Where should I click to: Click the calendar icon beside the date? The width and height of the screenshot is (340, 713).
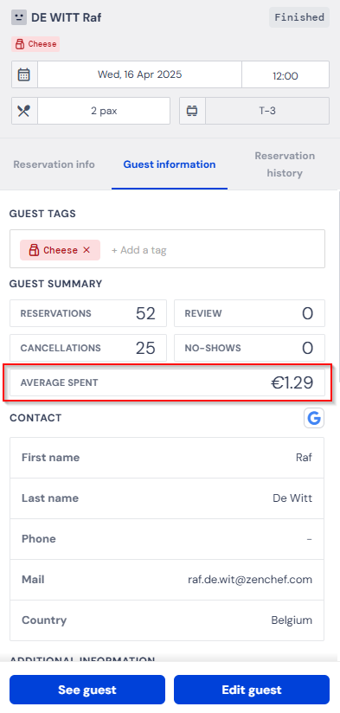click(x=24, y=74)
